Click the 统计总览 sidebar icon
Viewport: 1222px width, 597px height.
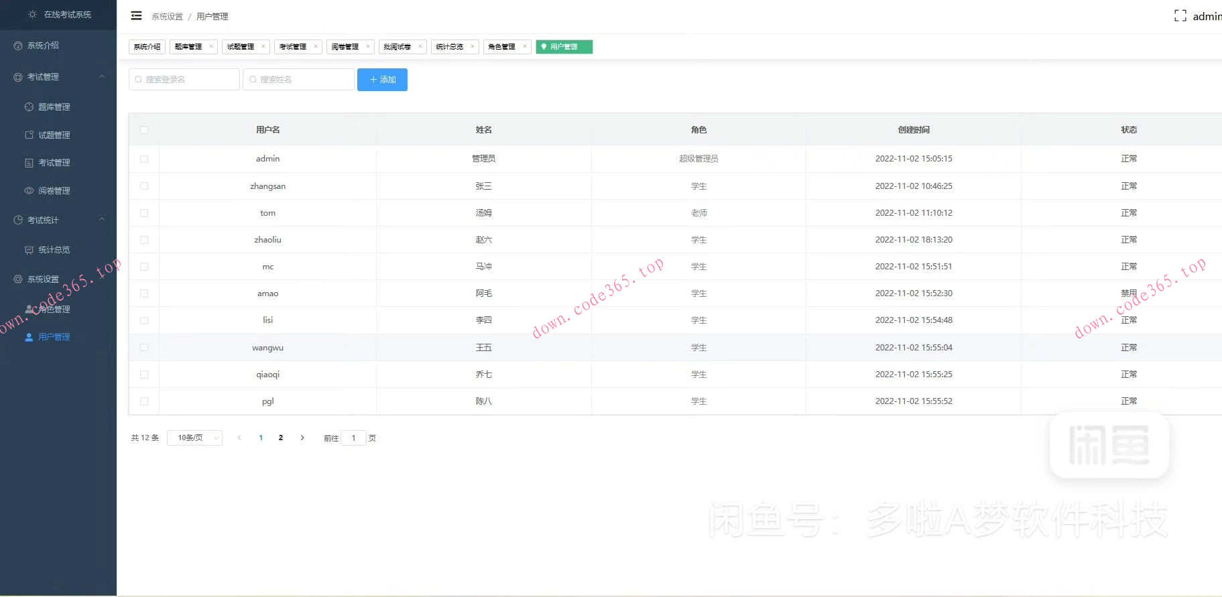point(29,250)
